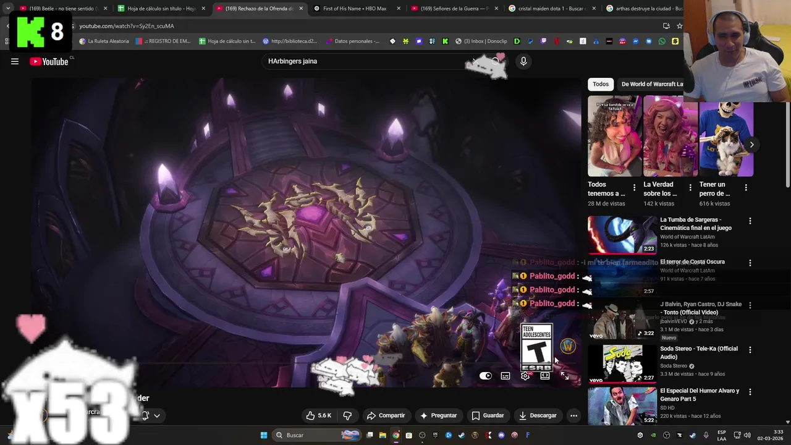The height and width of the screenshot is (445, 791).
Task: Open the video player settings gear
Action: [525, 376]
